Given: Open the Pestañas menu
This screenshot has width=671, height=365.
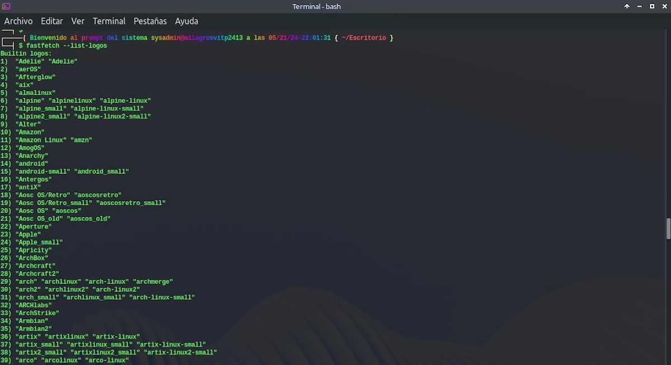Looking at the screenshot, I should point(150,21).
